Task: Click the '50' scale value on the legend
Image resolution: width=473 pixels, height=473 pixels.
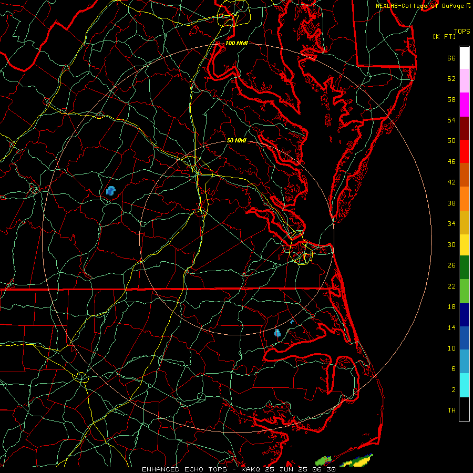Action: [451, 140]
